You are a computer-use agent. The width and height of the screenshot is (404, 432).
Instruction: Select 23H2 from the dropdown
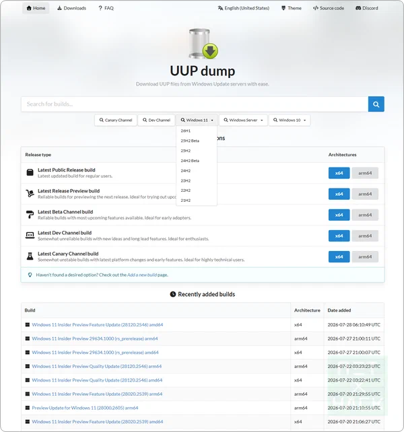[x=197, y=180]
